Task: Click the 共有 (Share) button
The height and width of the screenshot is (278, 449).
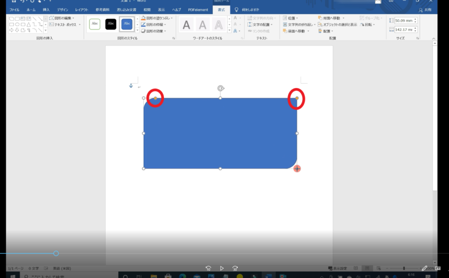Action: [427, 10]
